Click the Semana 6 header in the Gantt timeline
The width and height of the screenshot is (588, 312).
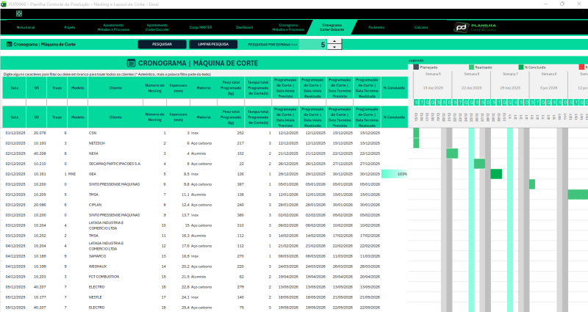coord(473,74)
